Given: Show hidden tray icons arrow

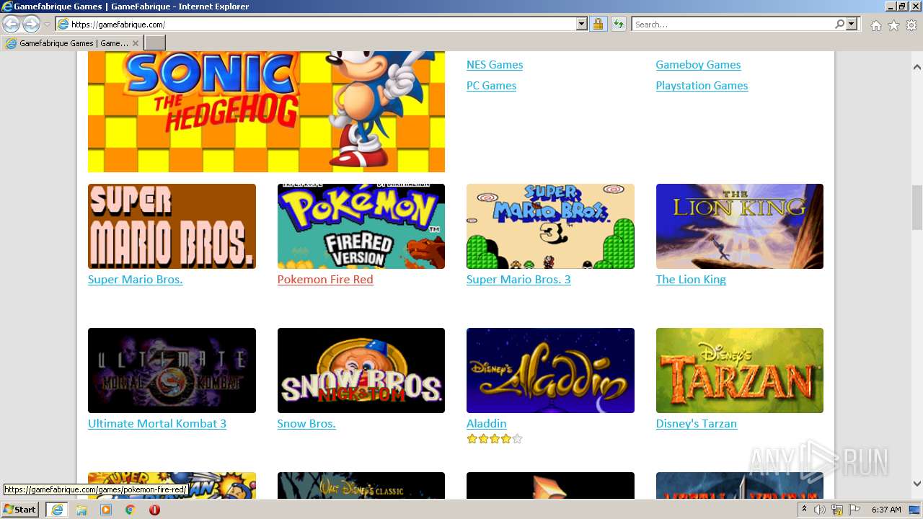Looking at the screenshot, I should [x=804, y=510].
